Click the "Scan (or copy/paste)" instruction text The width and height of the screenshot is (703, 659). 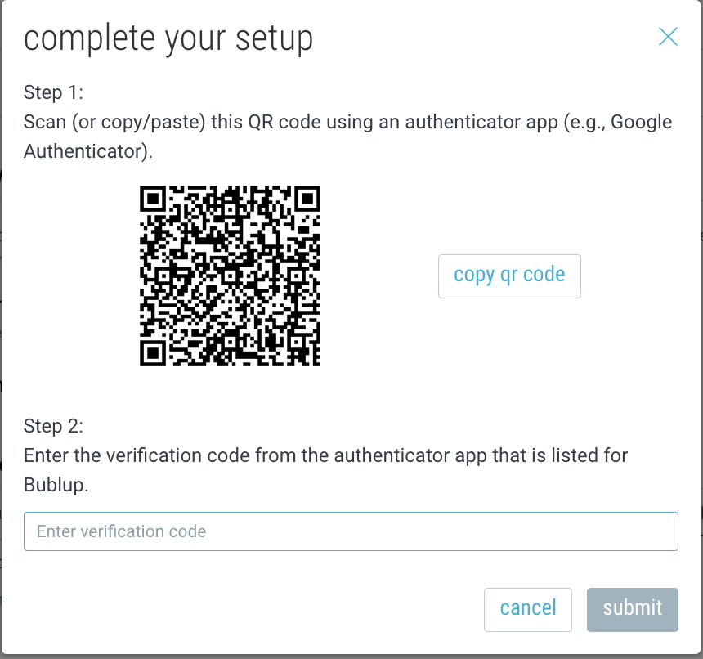tap(114, 122)
